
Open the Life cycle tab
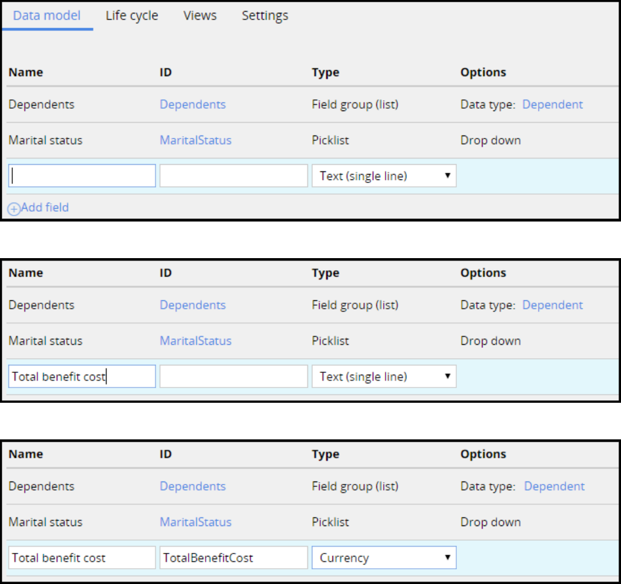pyautogui.click(x=132, y=15)
